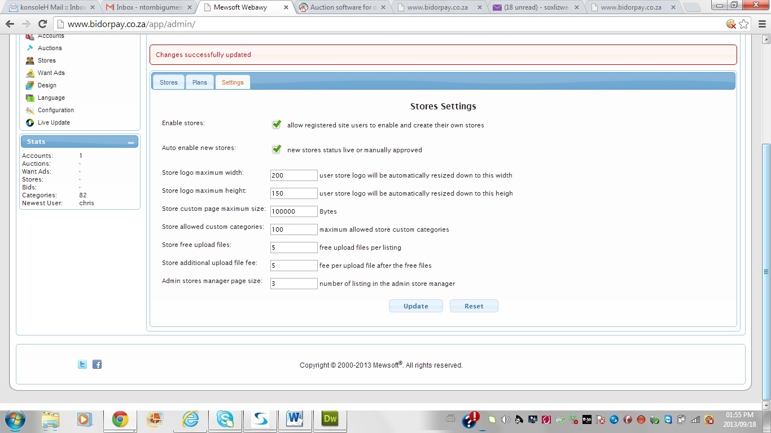Image resolution: width=771 pixels, height=433 pixels.
Task: Collapse the Stats panel
Action: (x=131, y=142)
